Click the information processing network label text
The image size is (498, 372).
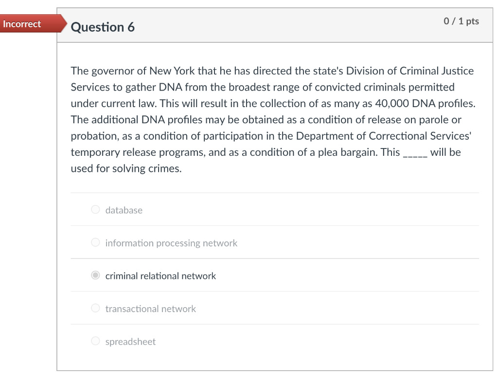(x=171, y=243)
